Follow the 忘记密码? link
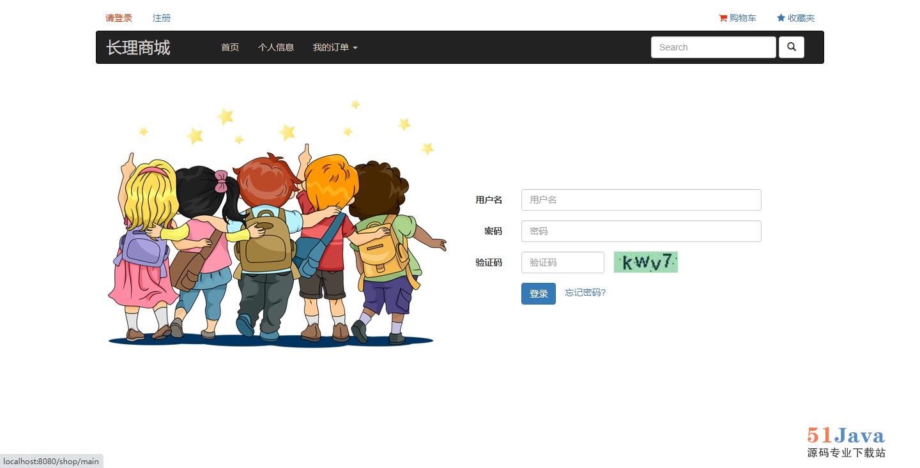Screen dimensions: 920x468 585,292
